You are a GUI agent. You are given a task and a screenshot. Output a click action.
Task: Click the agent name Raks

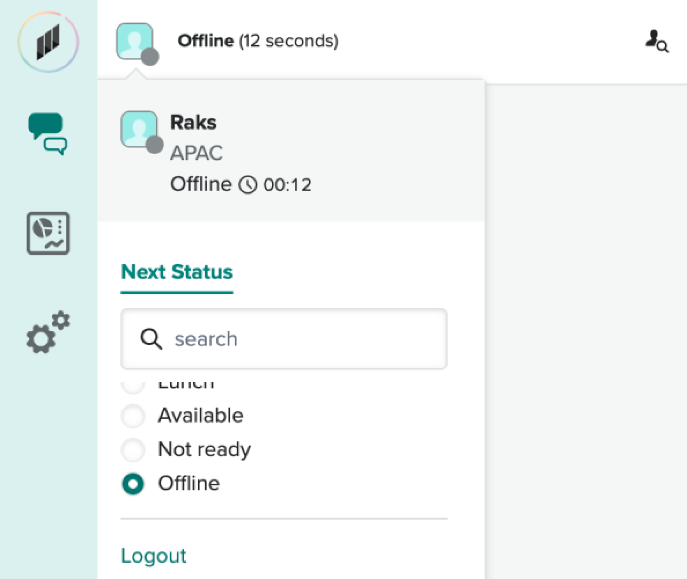193,122
